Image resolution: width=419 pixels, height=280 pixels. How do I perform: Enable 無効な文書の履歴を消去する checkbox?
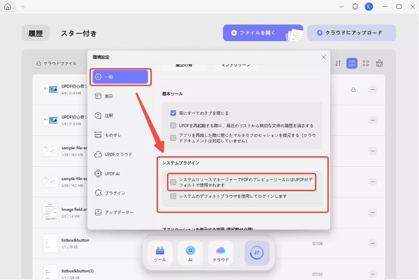click(173, 125)
